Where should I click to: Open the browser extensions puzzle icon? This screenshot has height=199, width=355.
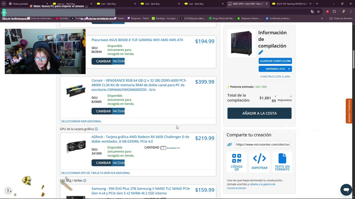(x=334, y=12)
